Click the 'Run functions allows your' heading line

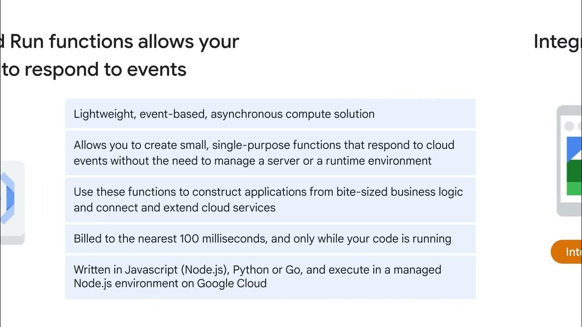coord(120,41)
